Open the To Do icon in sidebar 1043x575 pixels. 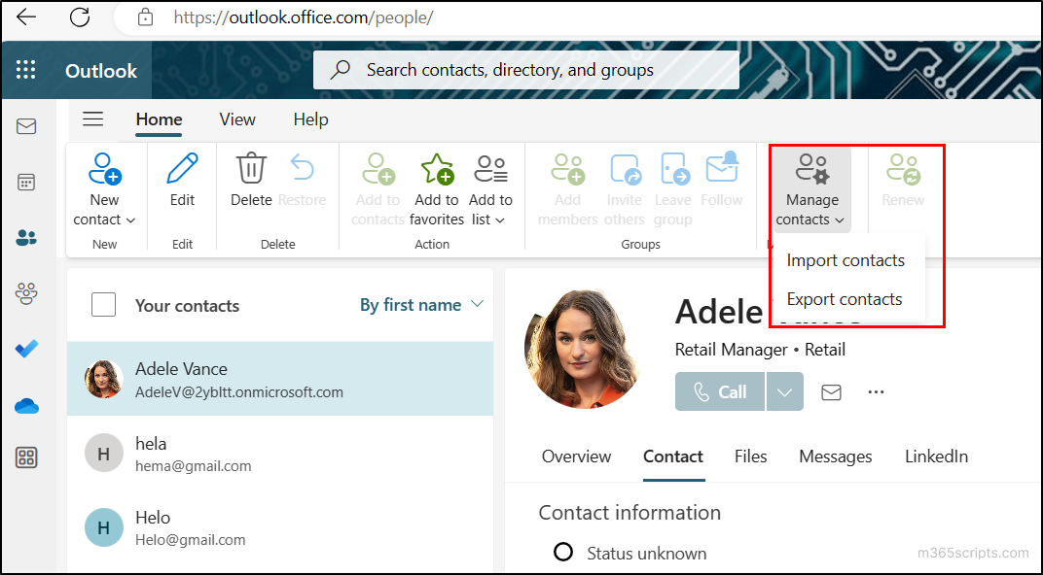[x=27, y=348]
